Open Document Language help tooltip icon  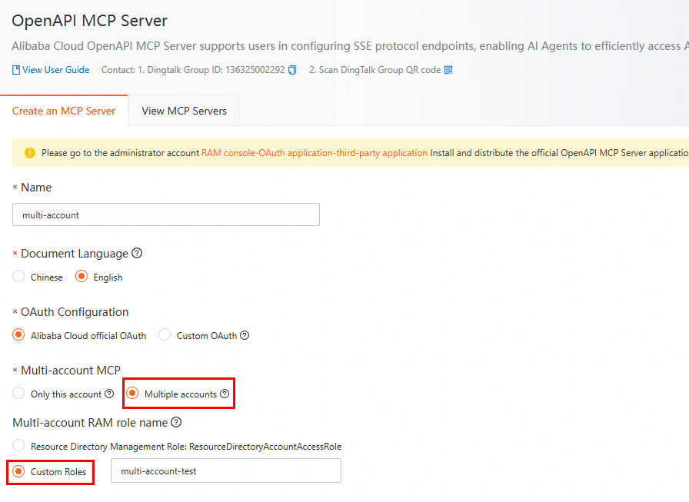(x=137, y=253)
